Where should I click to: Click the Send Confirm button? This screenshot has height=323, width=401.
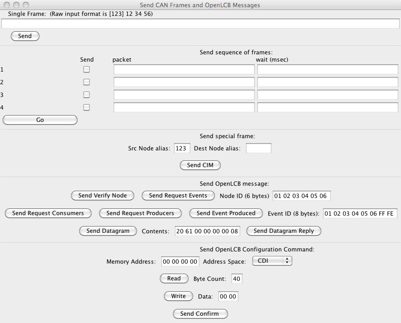[x=199, y=314]
